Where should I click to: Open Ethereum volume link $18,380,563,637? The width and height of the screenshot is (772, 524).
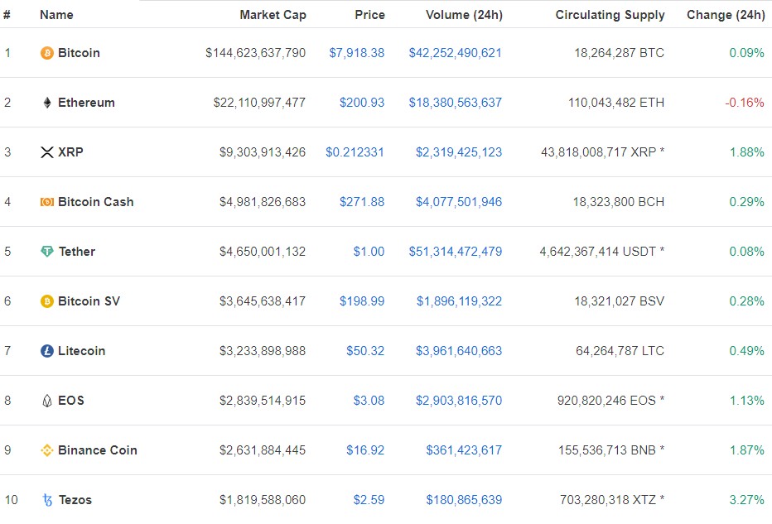[455, 103]
